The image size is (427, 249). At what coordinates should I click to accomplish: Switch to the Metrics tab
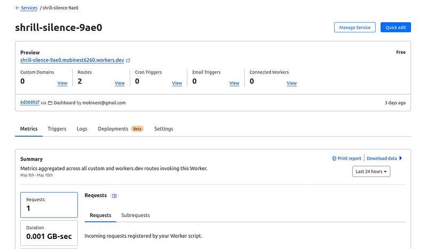pos(29,129)
